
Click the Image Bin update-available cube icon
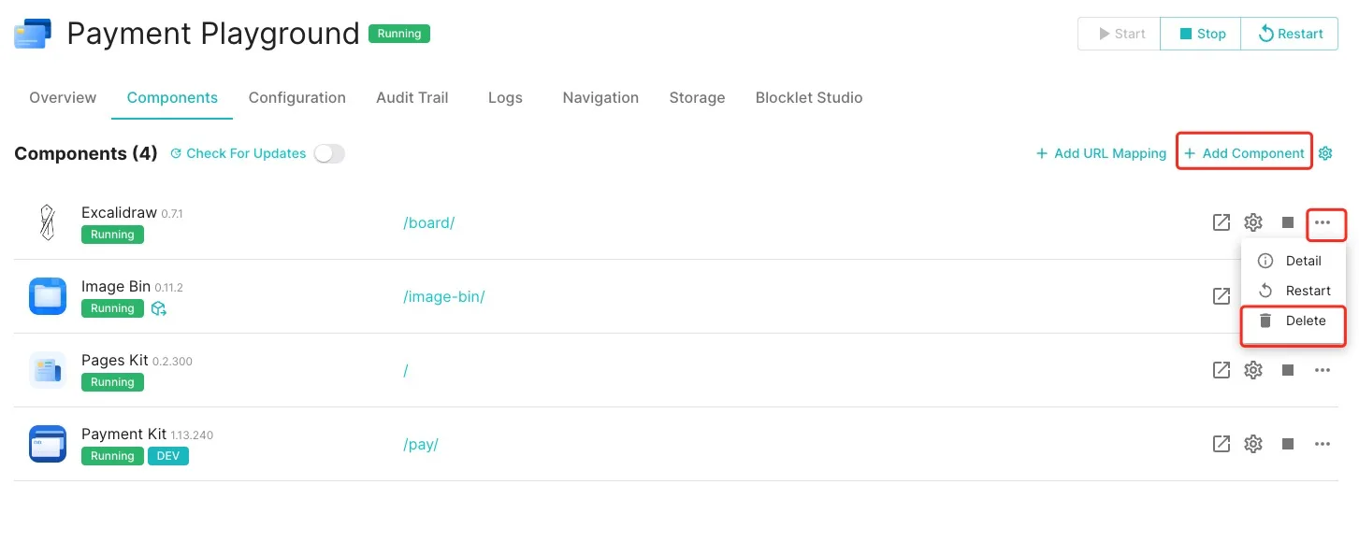click(159, 308)
